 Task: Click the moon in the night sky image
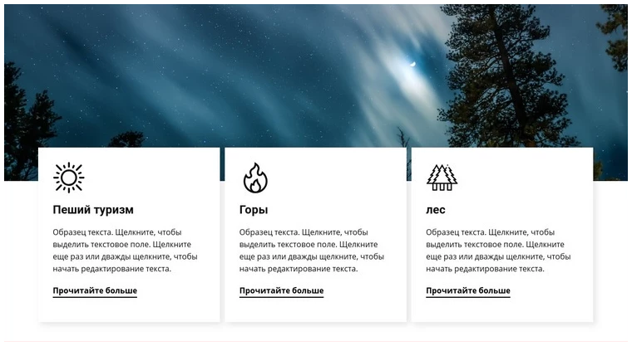coord(412,64)
